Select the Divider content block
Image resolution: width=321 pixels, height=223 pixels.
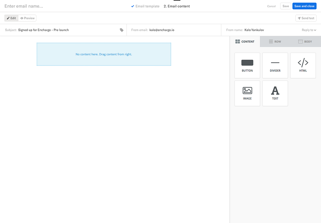275,65
